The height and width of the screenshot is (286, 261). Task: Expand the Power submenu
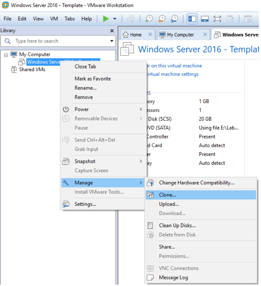coord(103,109)
